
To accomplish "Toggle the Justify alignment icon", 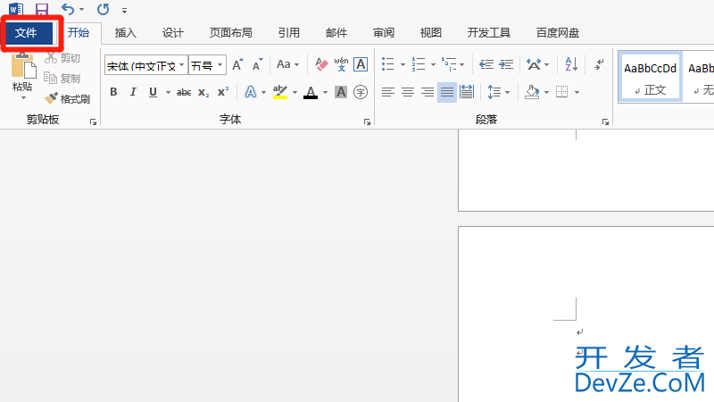I will pos(447,92).
